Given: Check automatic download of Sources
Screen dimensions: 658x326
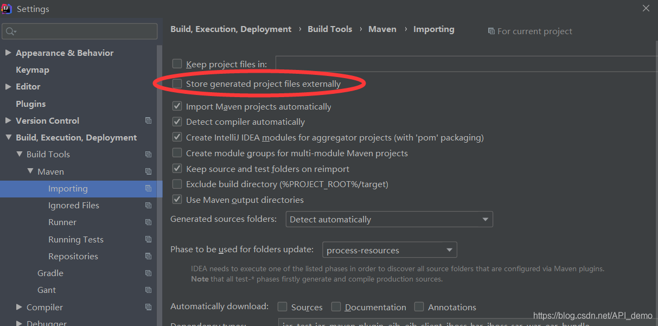Looking at the screenshot, I should (282, 307).
